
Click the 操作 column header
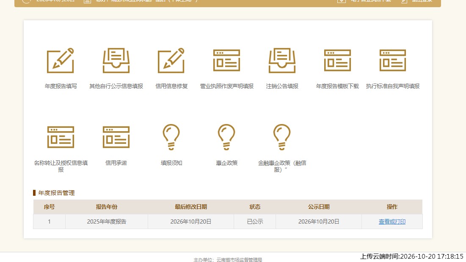[x=392, y=207]
